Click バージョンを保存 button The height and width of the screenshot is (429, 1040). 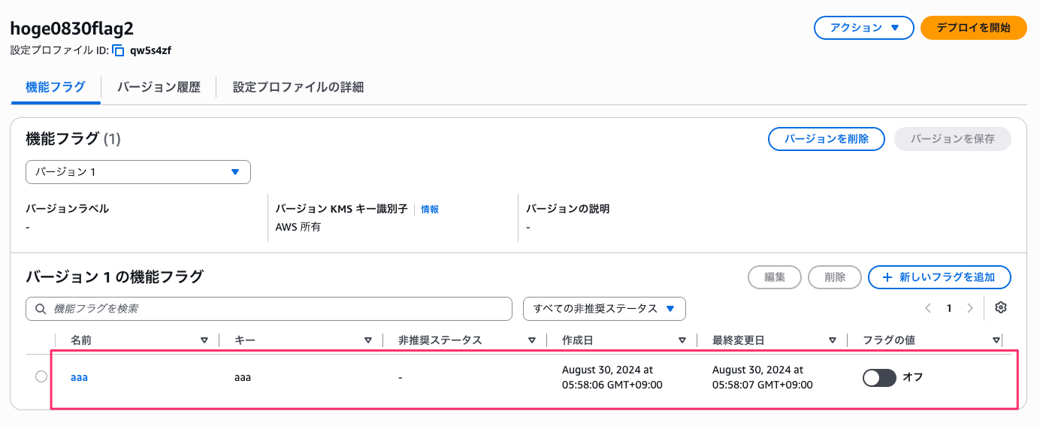coord(953,139)
